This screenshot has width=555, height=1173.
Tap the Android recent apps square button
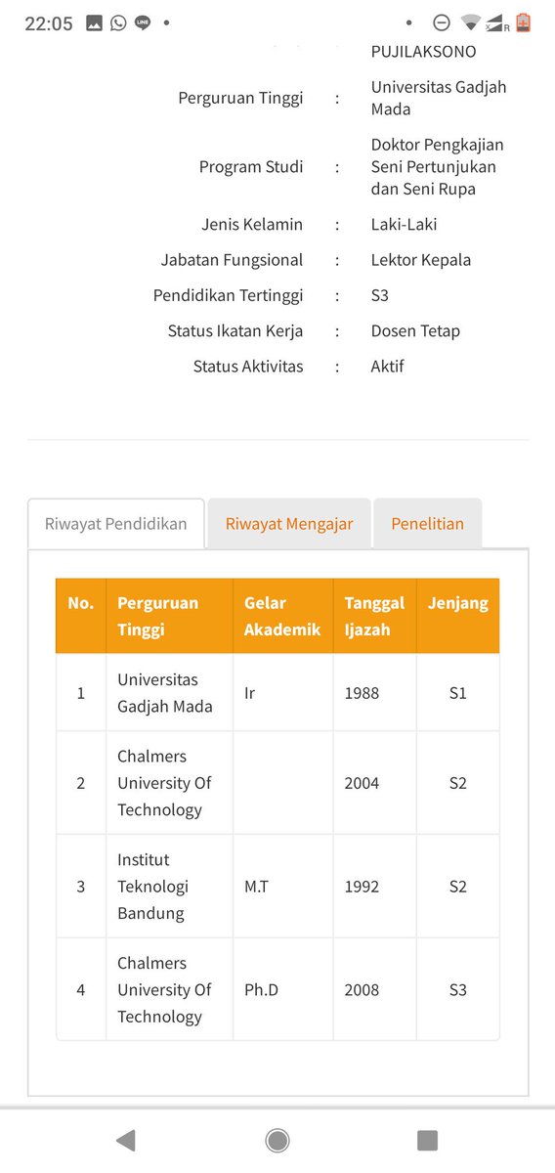coord(427,1140)
